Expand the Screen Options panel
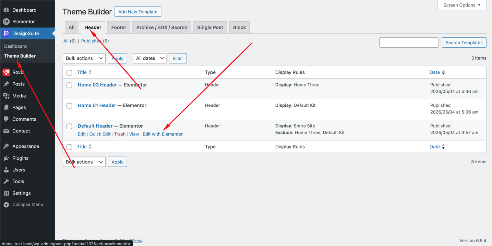This screenshot has width=492, height=246. pyautogui.click(x=462, y=5)
